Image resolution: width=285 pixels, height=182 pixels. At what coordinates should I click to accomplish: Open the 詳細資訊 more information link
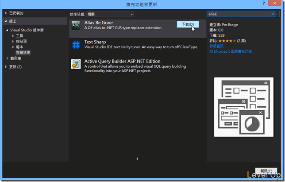tap(216, 46)
